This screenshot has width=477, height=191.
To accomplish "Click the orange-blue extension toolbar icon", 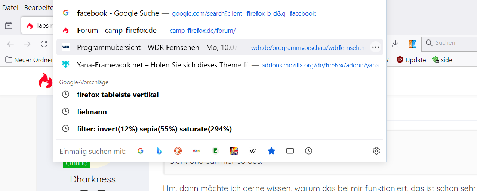I will 412,44.
